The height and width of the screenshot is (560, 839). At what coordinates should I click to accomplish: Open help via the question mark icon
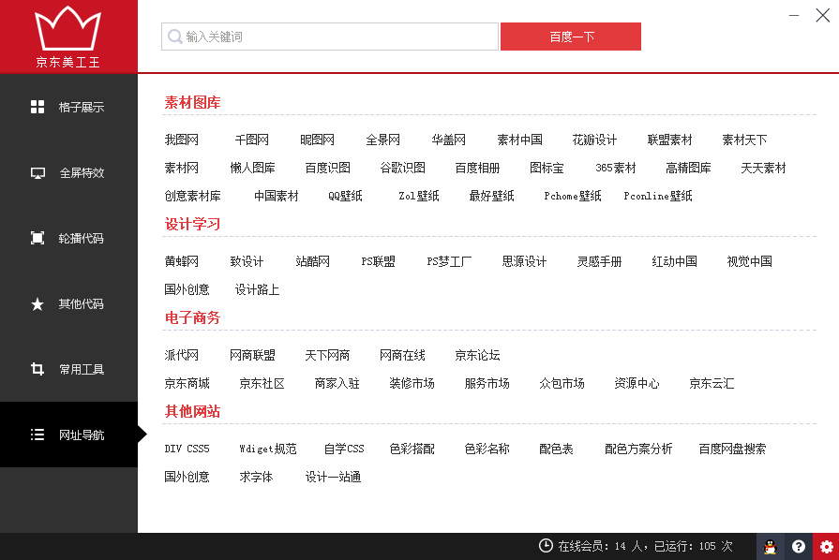point(798,547)
